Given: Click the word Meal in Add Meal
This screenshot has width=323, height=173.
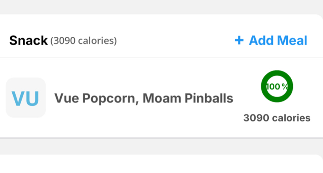Looking at the screenshot, I should 292,41.
